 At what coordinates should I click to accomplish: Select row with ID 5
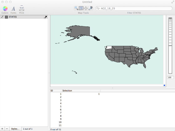[112, 106]
